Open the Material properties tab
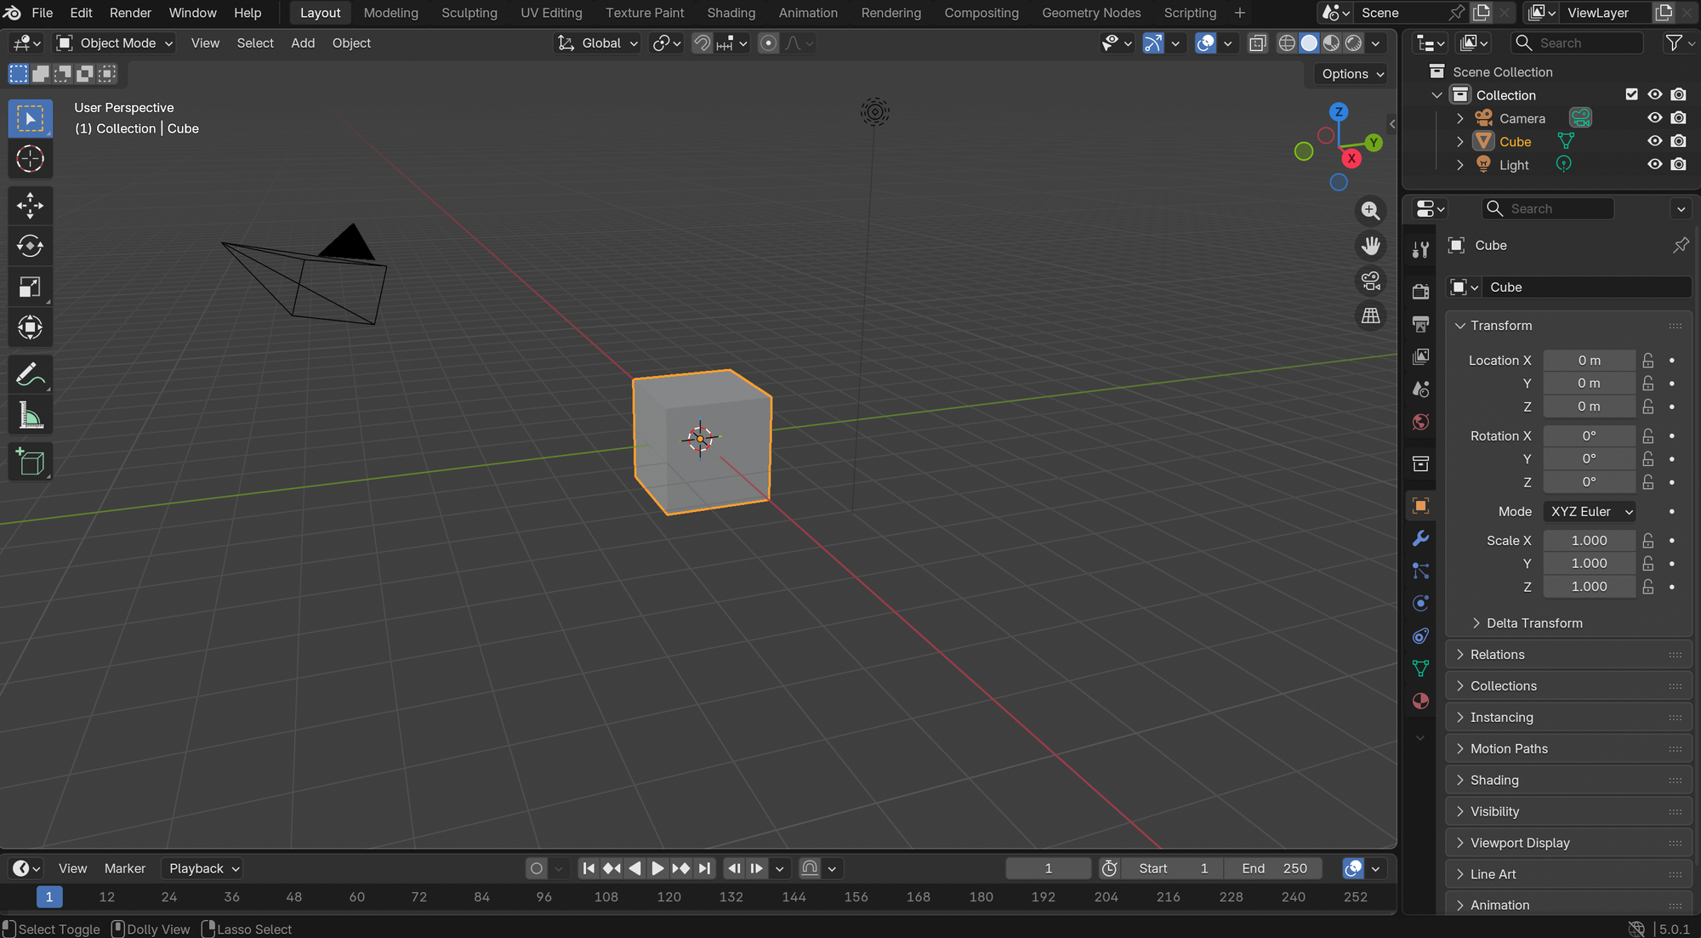 [x=1420, y=701]
